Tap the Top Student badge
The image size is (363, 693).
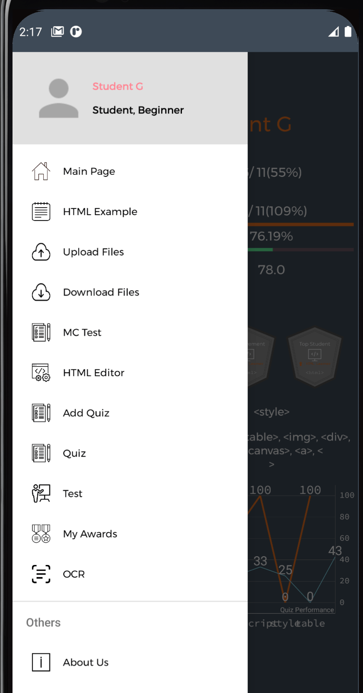[315, 357]
